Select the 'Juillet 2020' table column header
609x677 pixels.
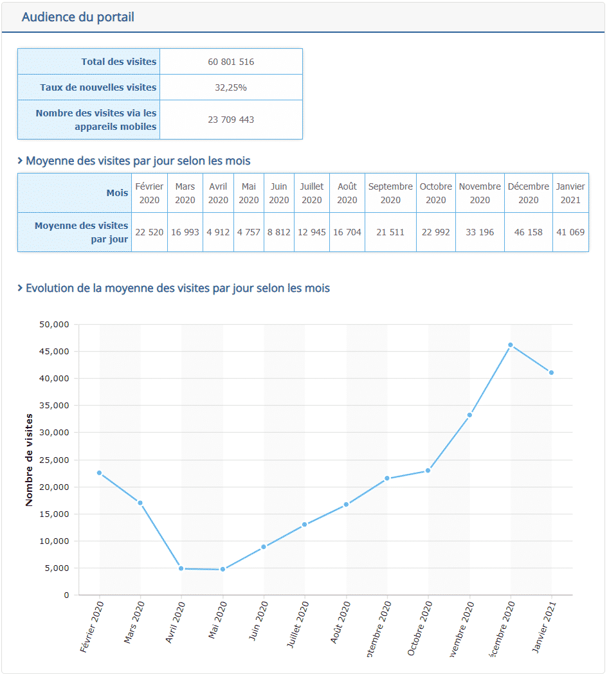coord(312,193)
